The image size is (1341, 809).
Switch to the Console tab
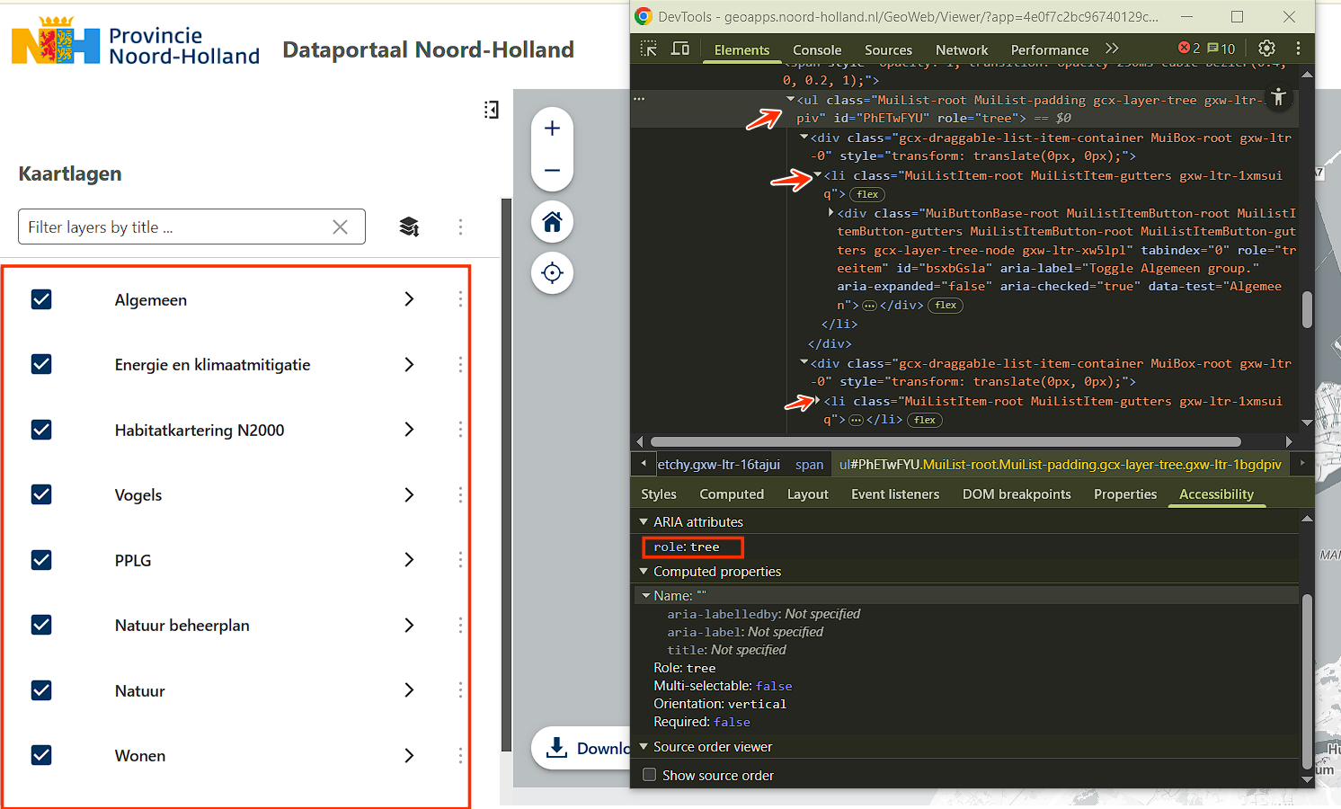(x=816, y=50)
